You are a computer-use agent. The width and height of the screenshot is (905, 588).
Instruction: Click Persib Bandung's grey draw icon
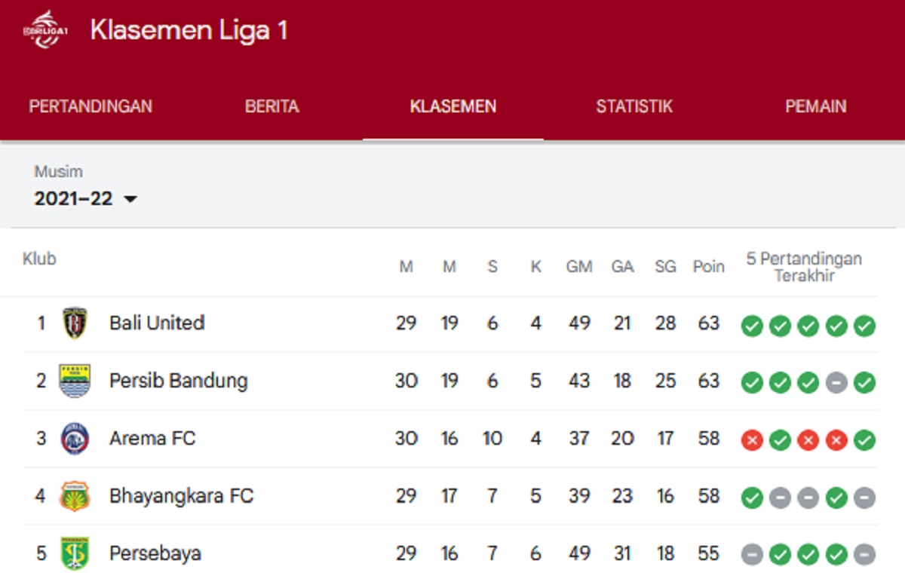836,383
